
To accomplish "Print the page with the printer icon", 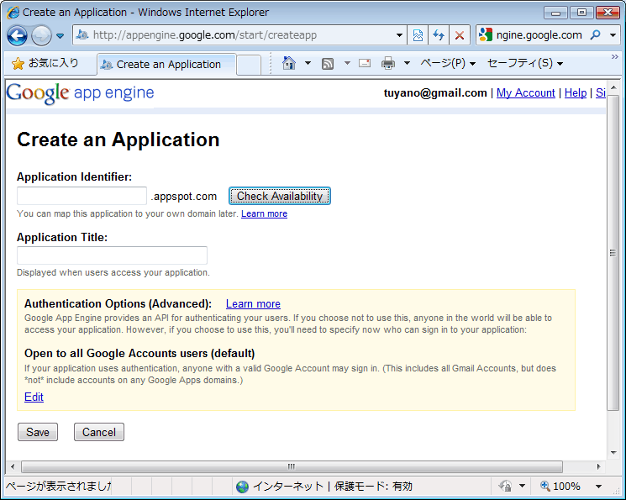I will (388, 63).
